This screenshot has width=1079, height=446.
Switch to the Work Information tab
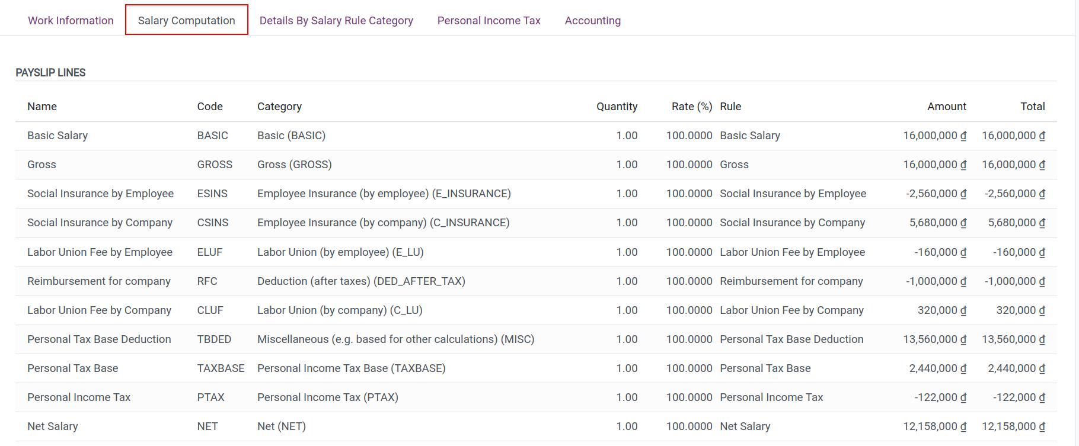[x=71, y=20]
